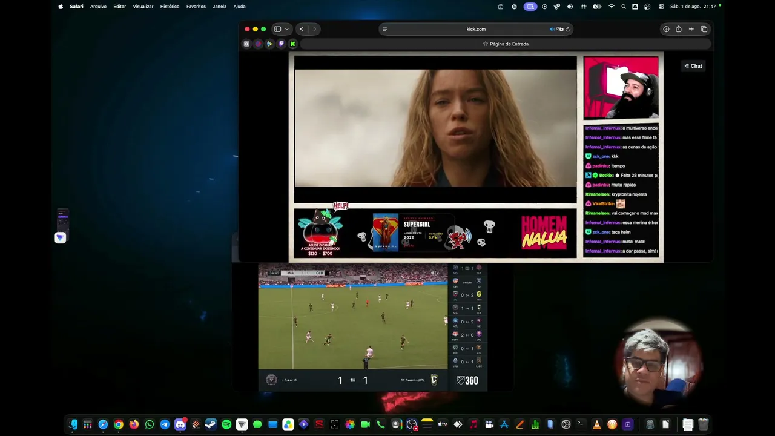Show the battery status menu
This screenshot has width=775, height=436.
tap(598, 7)
